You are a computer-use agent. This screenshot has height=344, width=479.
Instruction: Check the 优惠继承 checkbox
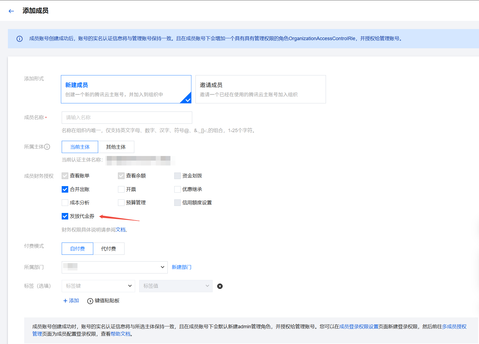[178, 189]
